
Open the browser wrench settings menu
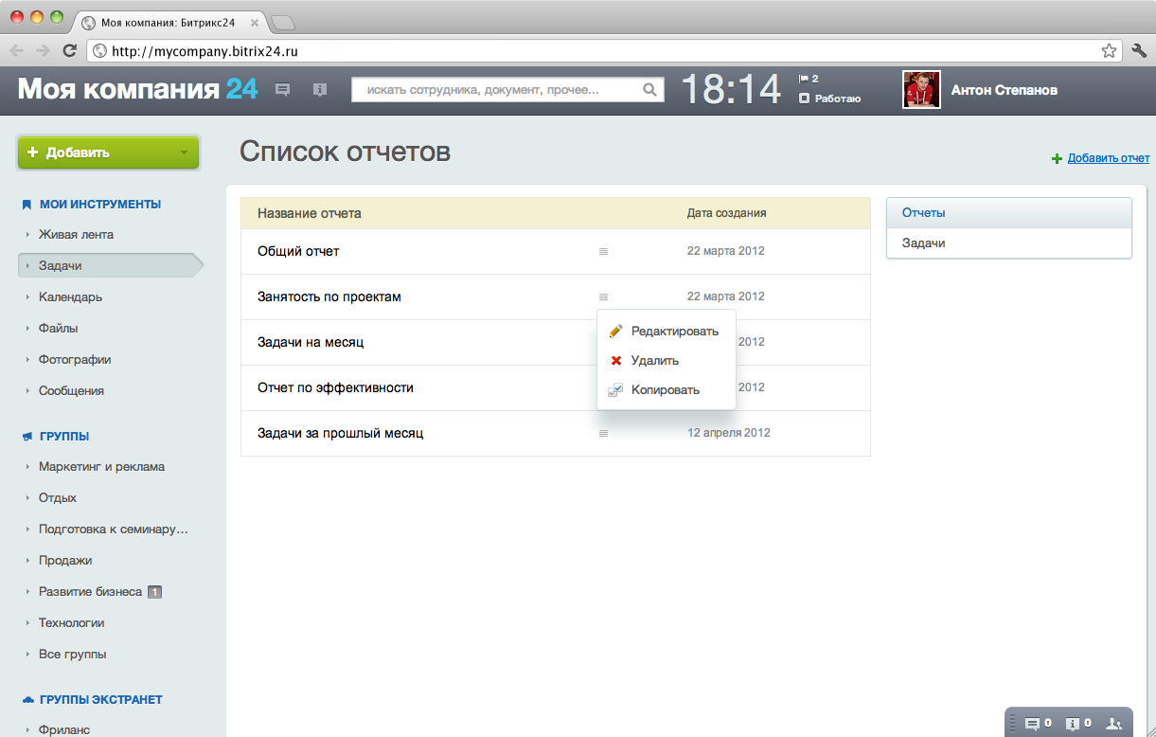click(1139, 51)
